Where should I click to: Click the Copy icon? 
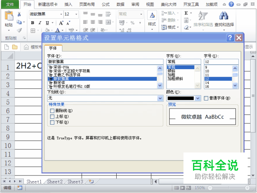point(19,22)
